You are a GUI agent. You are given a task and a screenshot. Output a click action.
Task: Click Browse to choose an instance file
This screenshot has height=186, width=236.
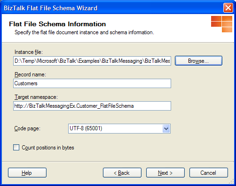pyautogui.click(x=198, y=61)
